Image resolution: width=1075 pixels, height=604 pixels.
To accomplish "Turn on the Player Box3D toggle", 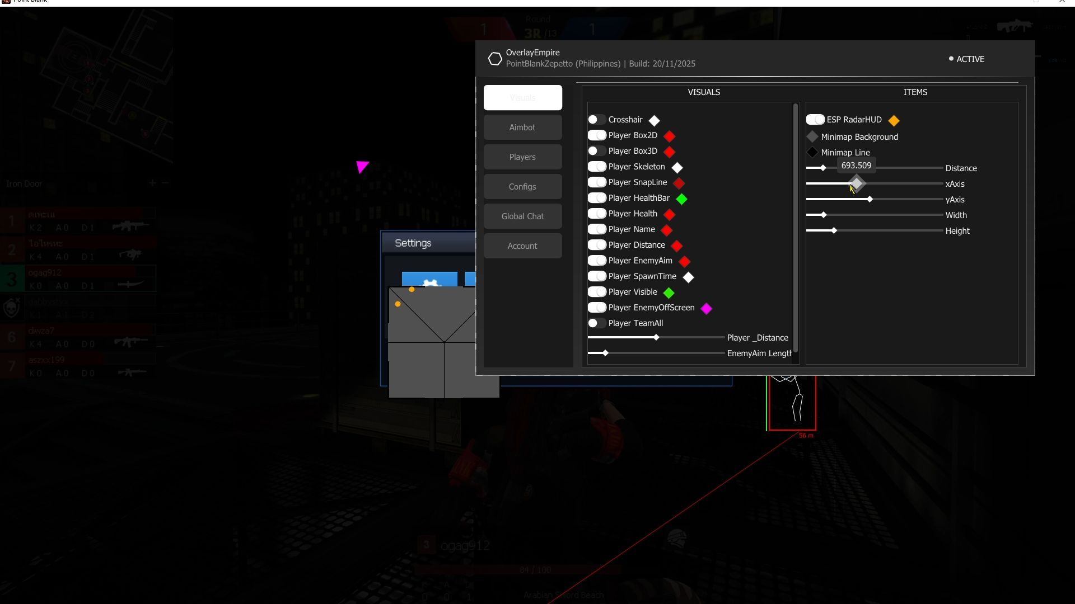I will coord(597,151).
